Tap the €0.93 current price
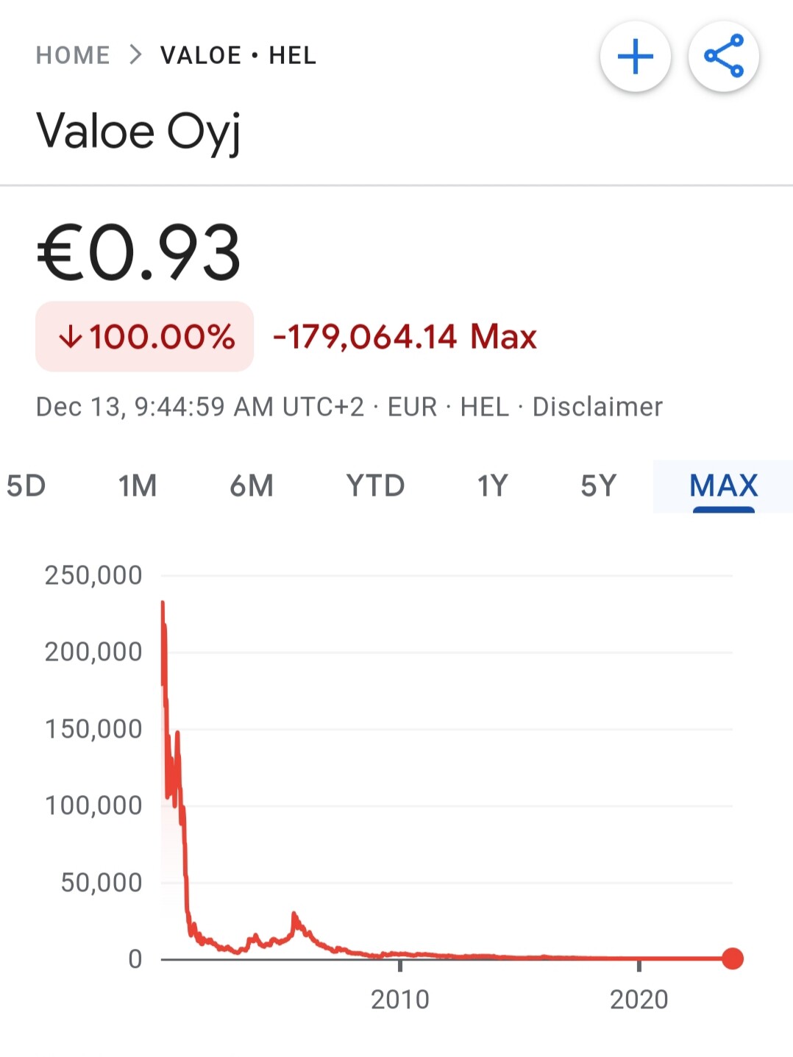This screenshot has width=793, height=1057. (138, 252)
